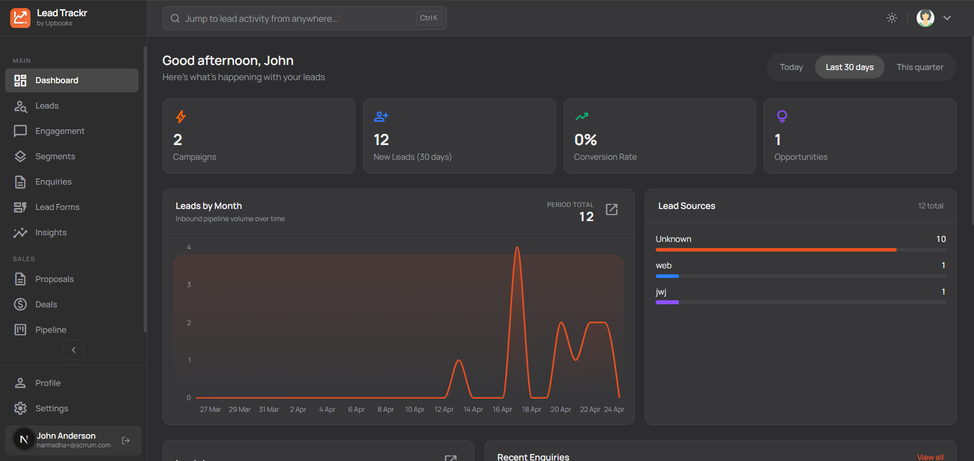Open Insights analytics page
Image resolution: width=974 pixels, height=461 pixels.
pyautogui.click(x=51, y=232)
